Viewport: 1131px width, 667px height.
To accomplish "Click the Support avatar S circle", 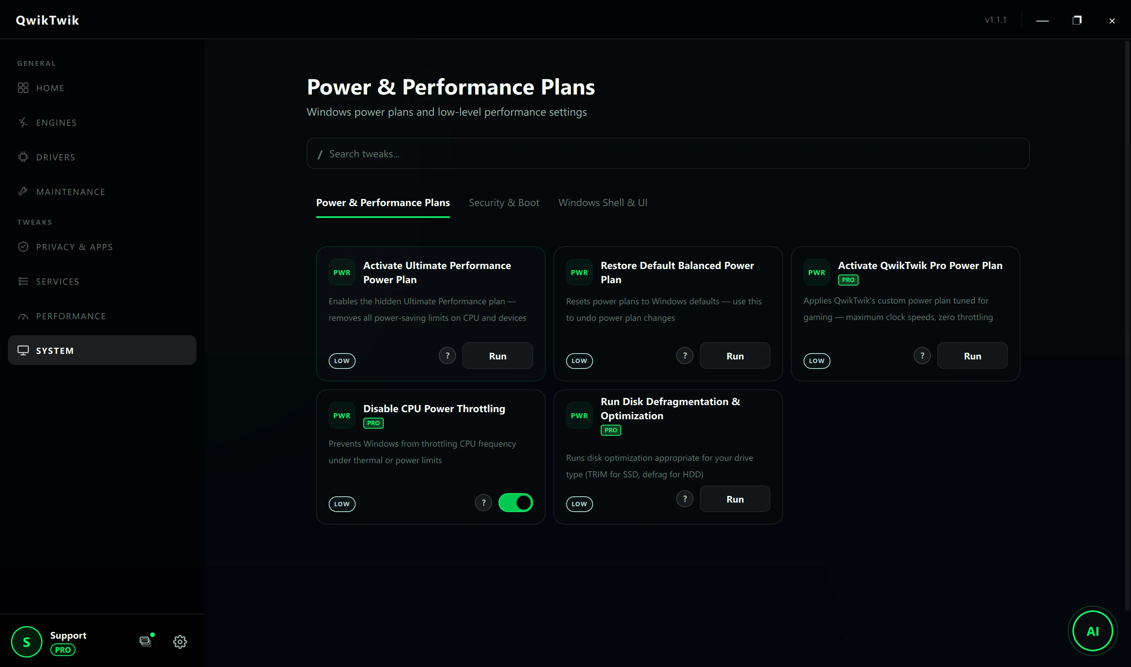I will pos(26,642).
